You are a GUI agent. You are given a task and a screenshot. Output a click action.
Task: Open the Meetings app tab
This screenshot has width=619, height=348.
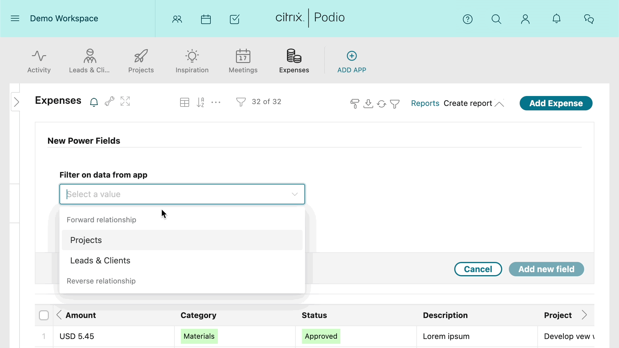pos(243,61)
